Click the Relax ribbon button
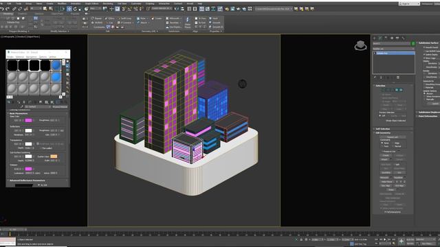The height and width of the screenshot is (247, 440). (x=142, y=19)
